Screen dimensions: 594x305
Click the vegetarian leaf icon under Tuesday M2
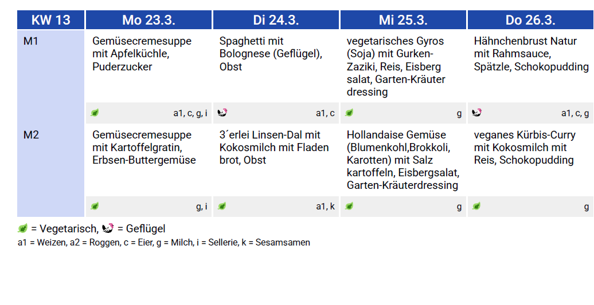[222, 206]
